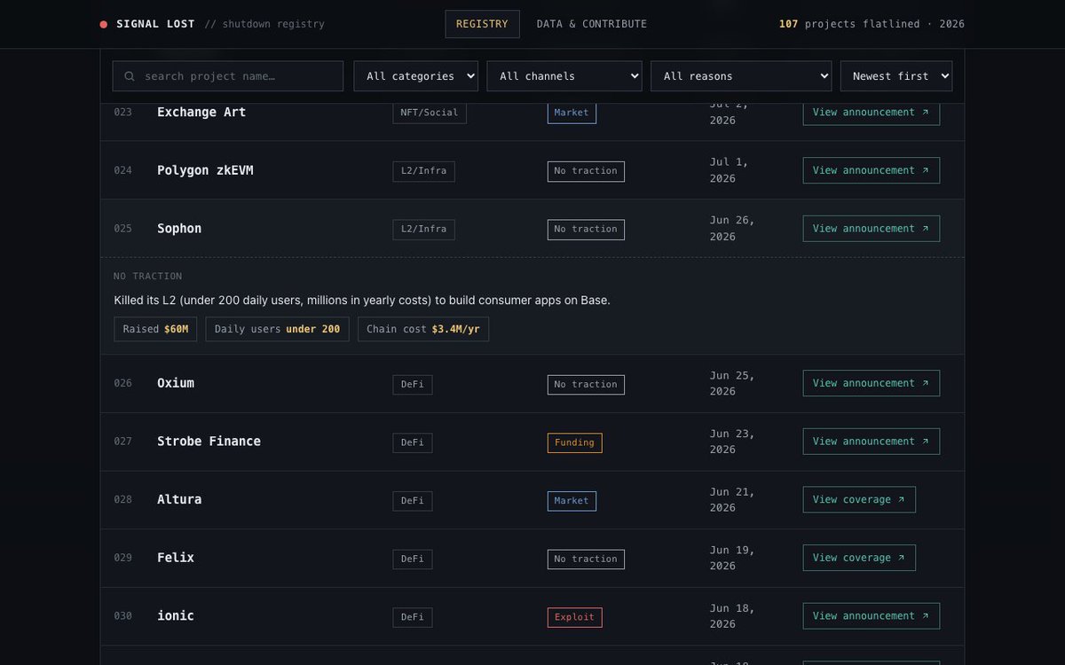Open the All categories dropdown
Viewport: 1065px width, 665px height.
coord(415,76)
